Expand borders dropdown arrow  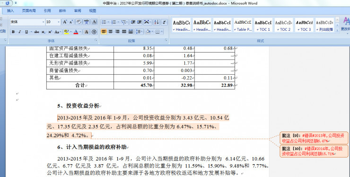[162, 32]
